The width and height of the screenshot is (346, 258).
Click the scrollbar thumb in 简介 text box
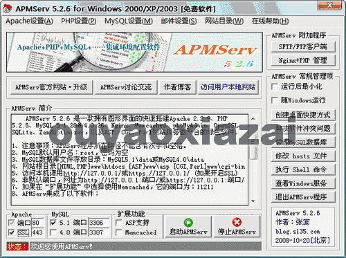pos(253,142)
